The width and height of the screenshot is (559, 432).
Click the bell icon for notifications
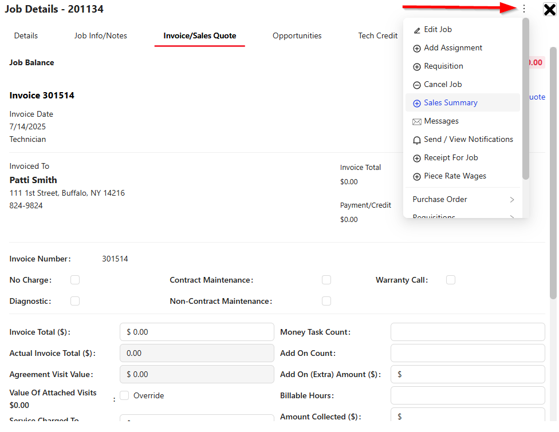417,140
